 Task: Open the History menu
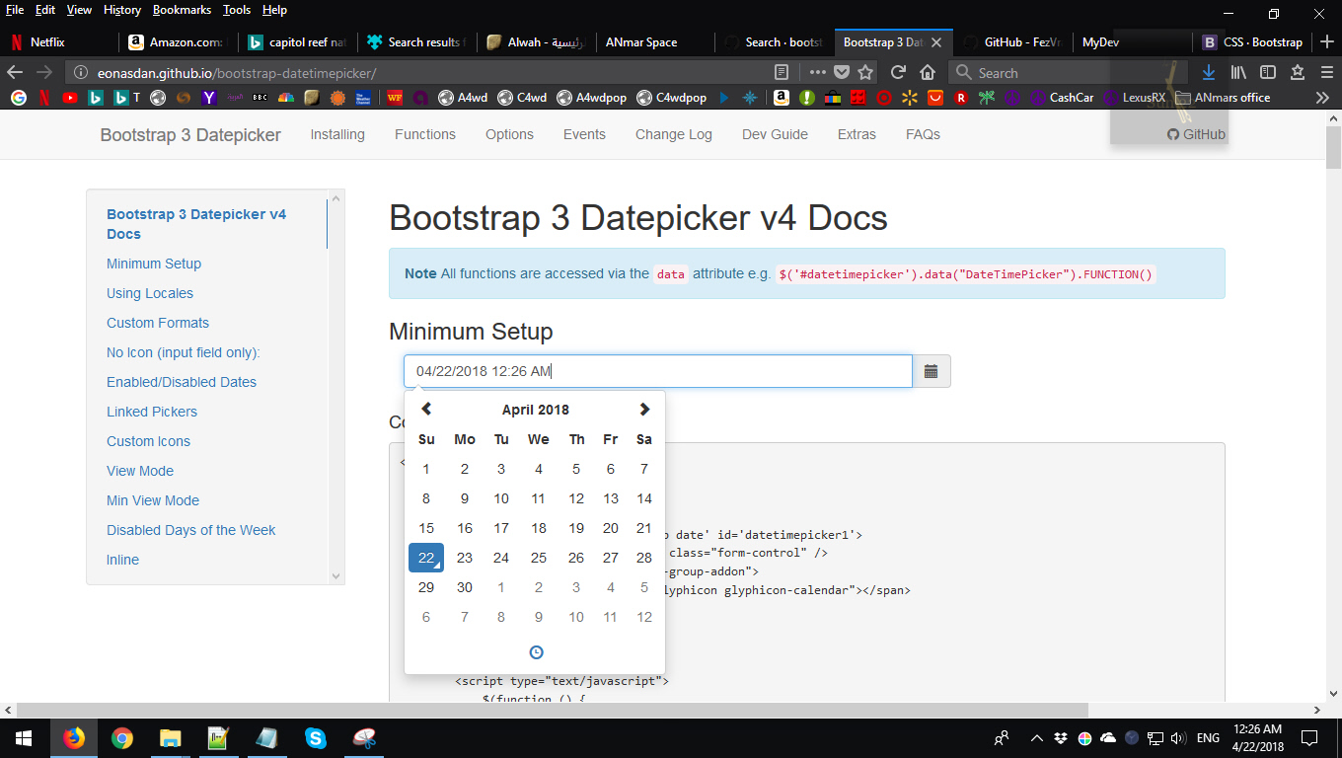[x=121, y=9]
